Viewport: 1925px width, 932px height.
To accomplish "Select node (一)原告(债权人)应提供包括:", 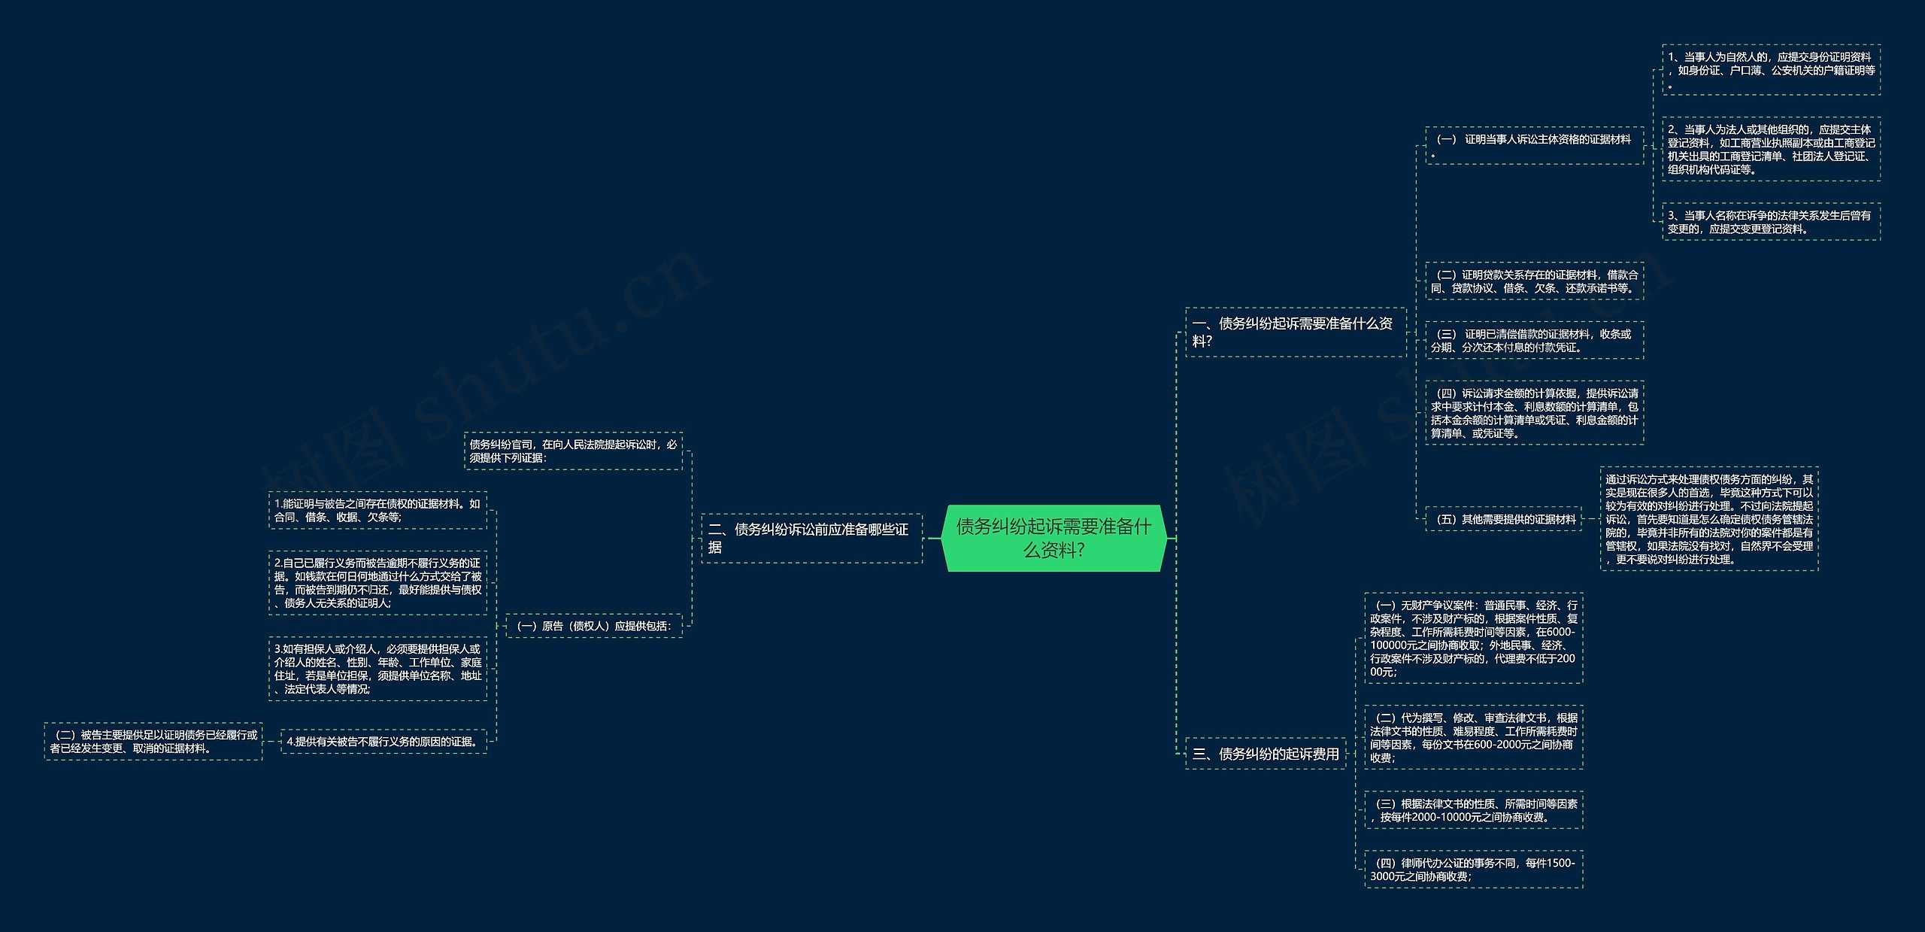I will [594, 625].
